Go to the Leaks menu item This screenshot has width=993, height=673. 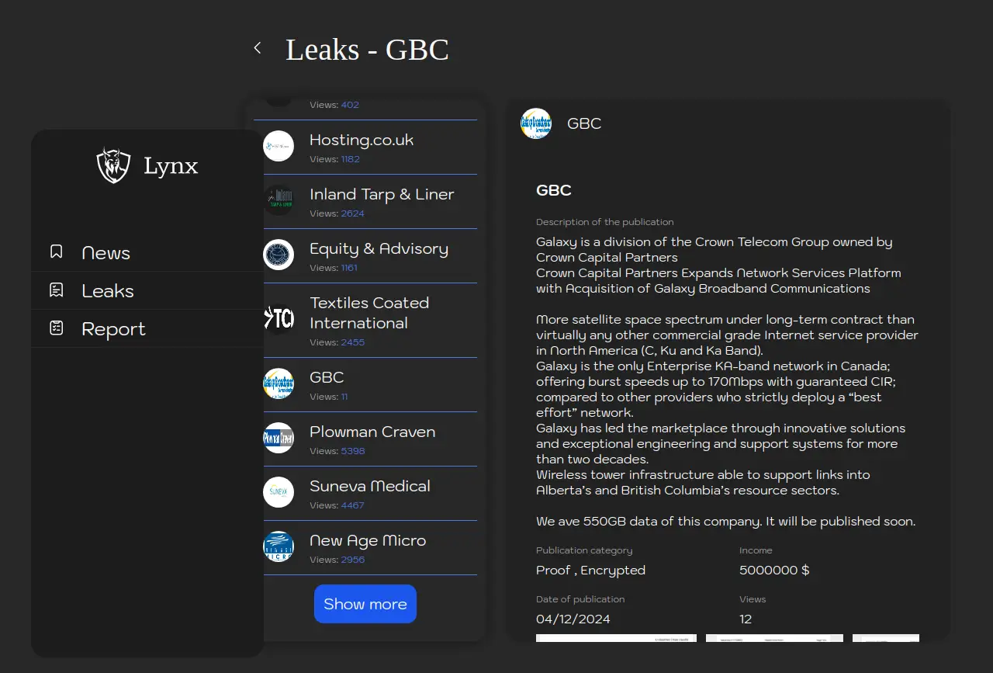tap(108, 291)
